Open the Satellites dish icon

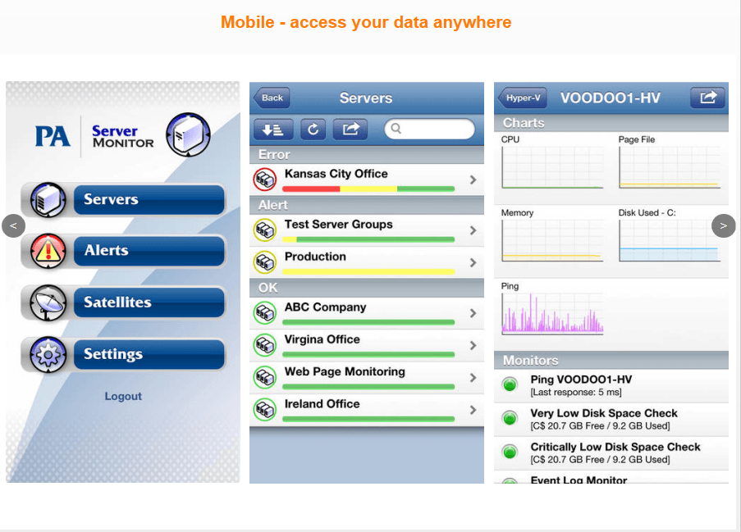click(x=48, y=302)
